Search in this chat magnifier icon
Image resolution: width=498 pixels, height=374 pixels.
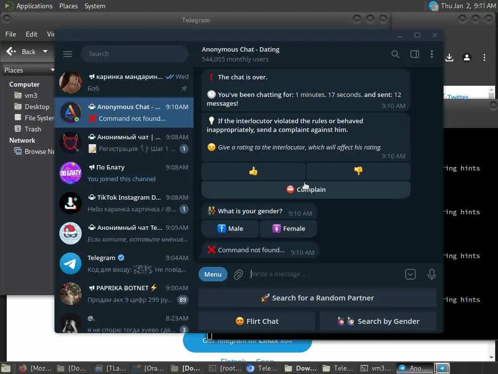tap(395, 54)
